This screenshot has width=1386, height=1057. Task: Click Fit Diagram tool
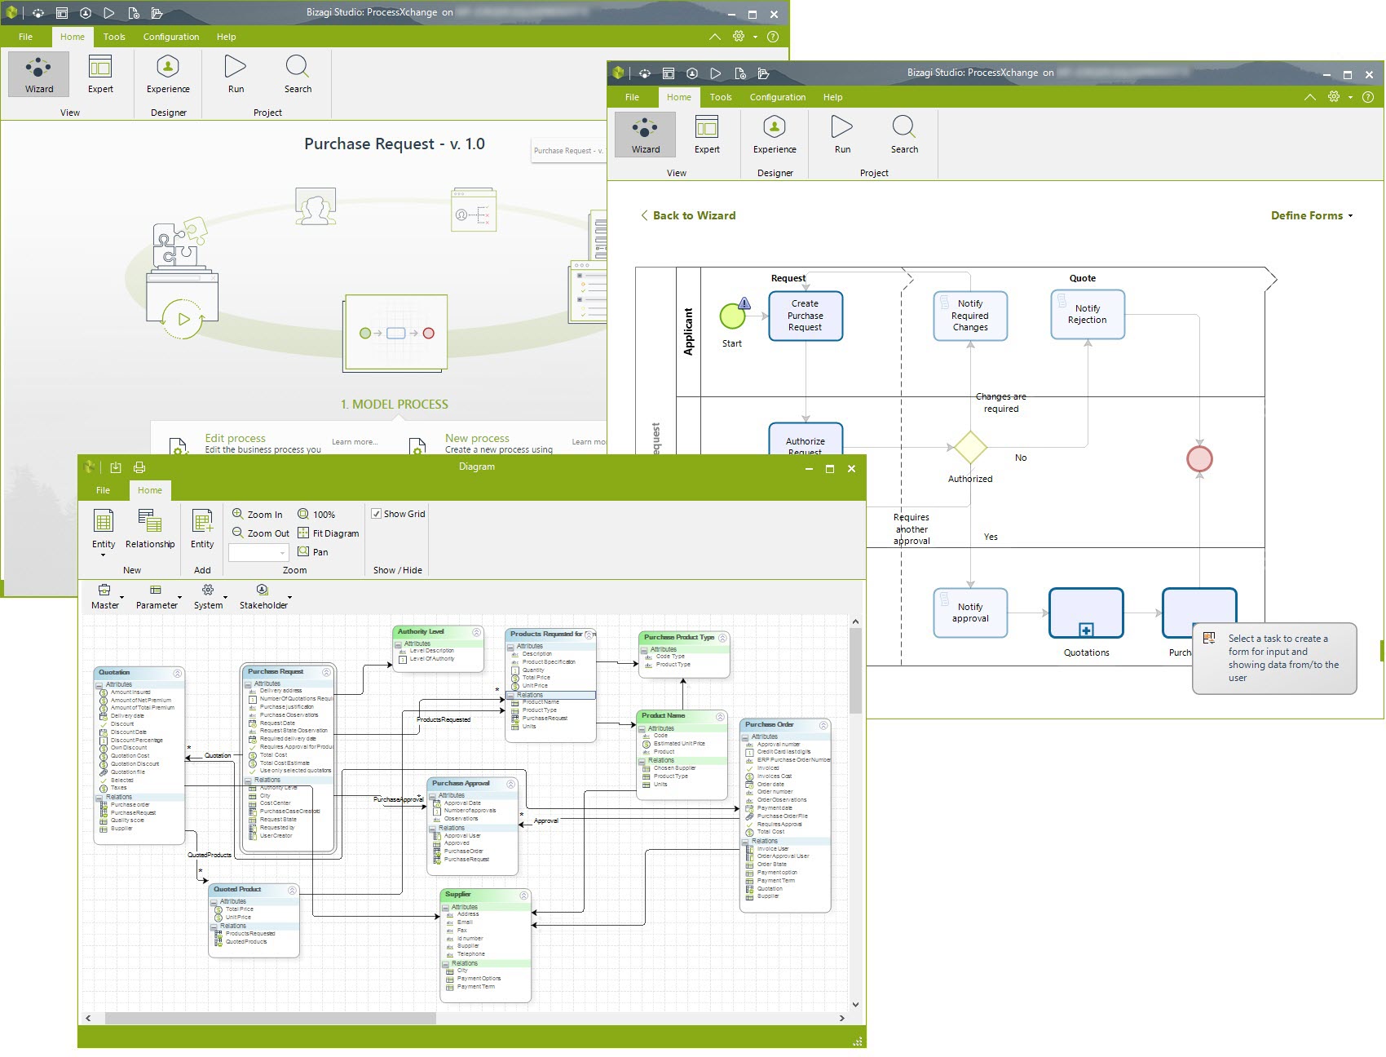pyautogui.click(x=328, y=533)
